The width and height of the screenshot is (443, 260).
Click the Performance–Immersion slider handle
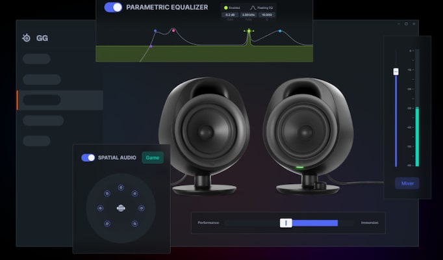[x=285, y=223]
